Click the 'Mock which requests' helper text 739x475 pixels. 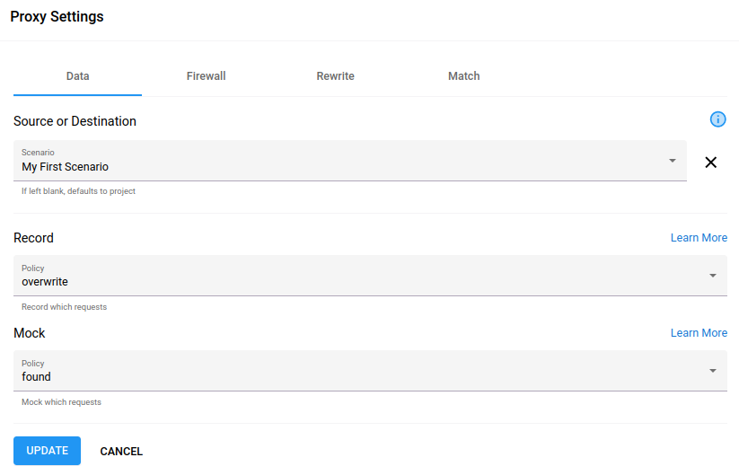pyautogui.click(x=61, y=402)
